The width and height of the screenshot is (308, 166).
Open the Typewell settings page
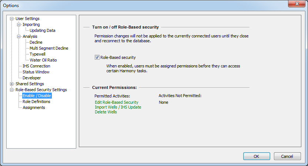tap(37, 54)
